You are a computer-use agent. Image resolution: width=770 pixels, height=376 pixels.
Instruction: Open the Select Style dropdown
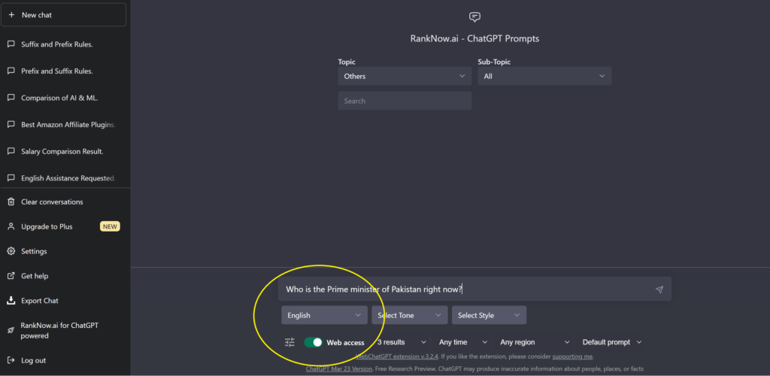[x=489, y=315]
